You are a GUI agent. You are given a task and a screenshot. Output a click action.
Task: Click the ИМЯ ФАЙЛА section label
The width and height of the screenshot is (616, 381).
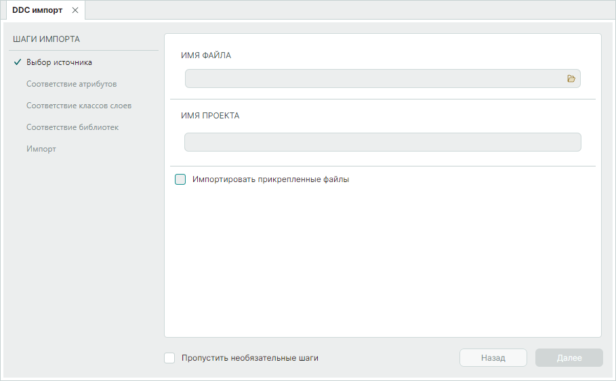point(206,55)
